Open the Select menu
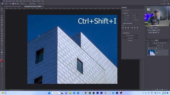Viewport: 170px width, 95px height. pyautogui.click(x=21, y=1)
